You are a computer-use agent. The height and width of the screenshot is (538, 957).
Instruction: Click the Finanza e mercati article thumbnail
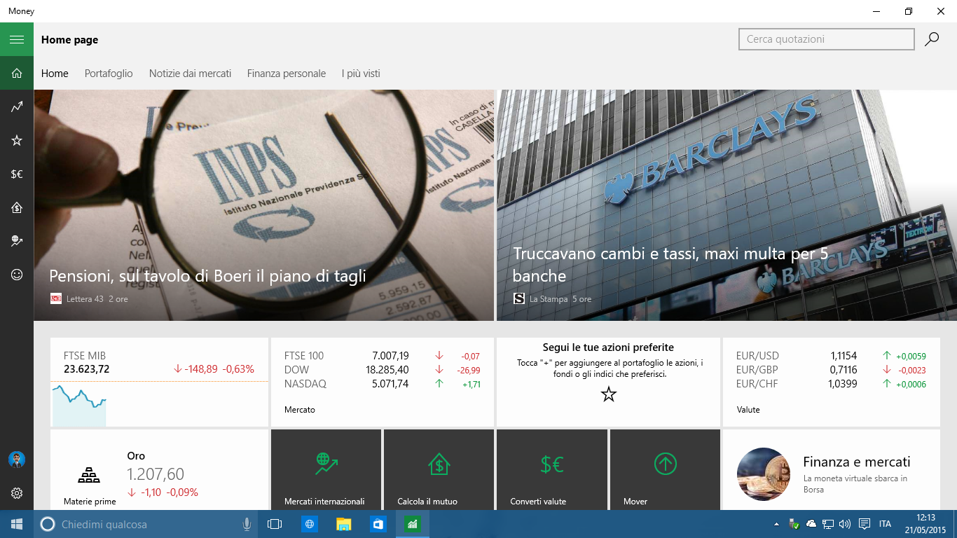point(764,474)
